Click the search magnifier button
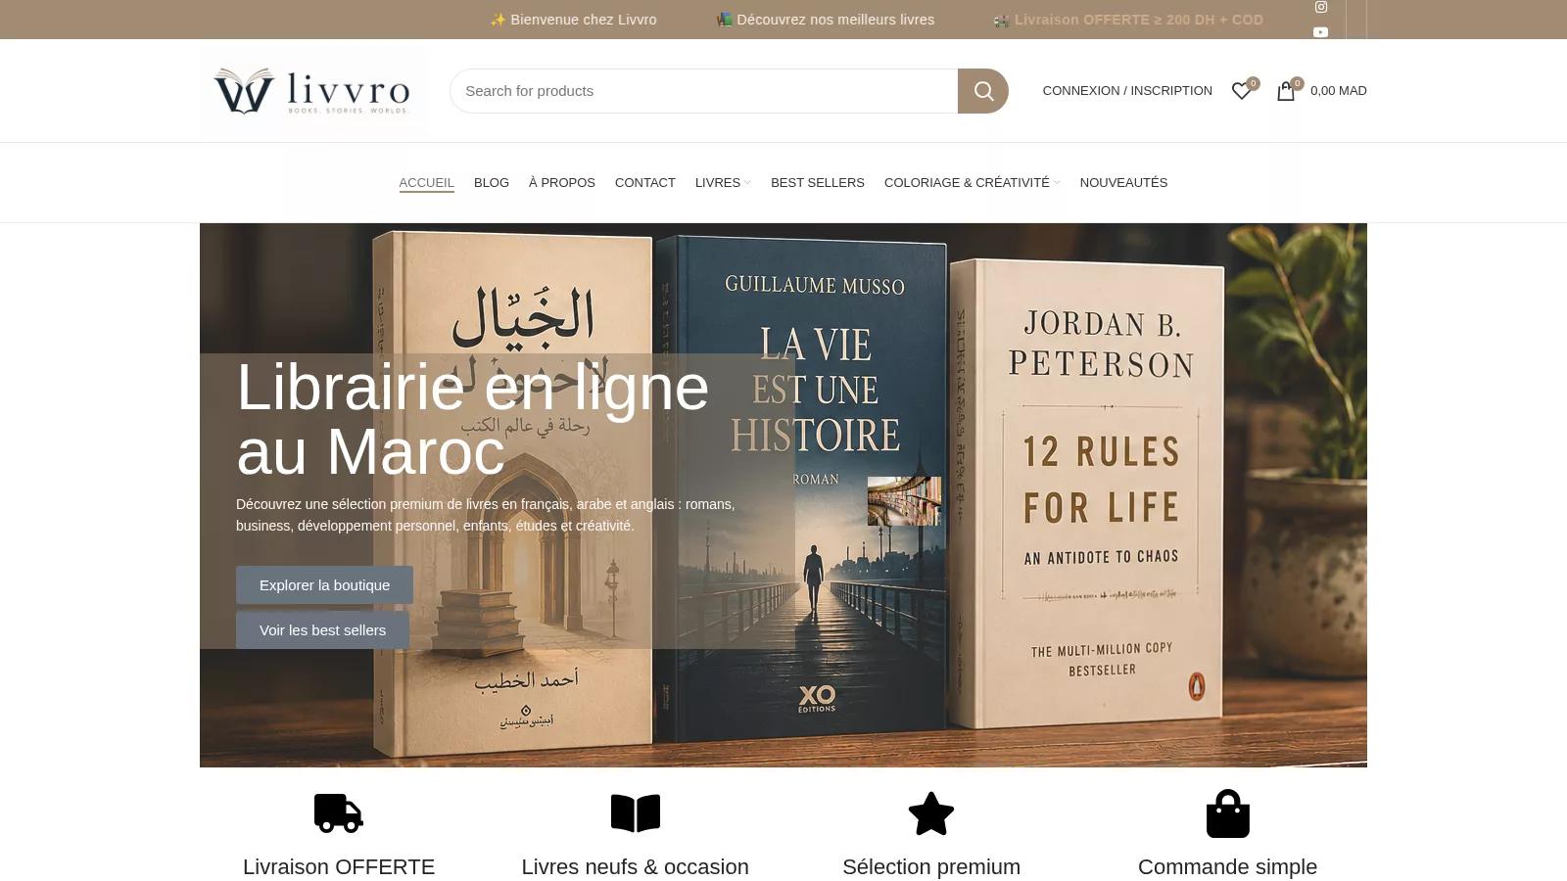 [983, 91]
